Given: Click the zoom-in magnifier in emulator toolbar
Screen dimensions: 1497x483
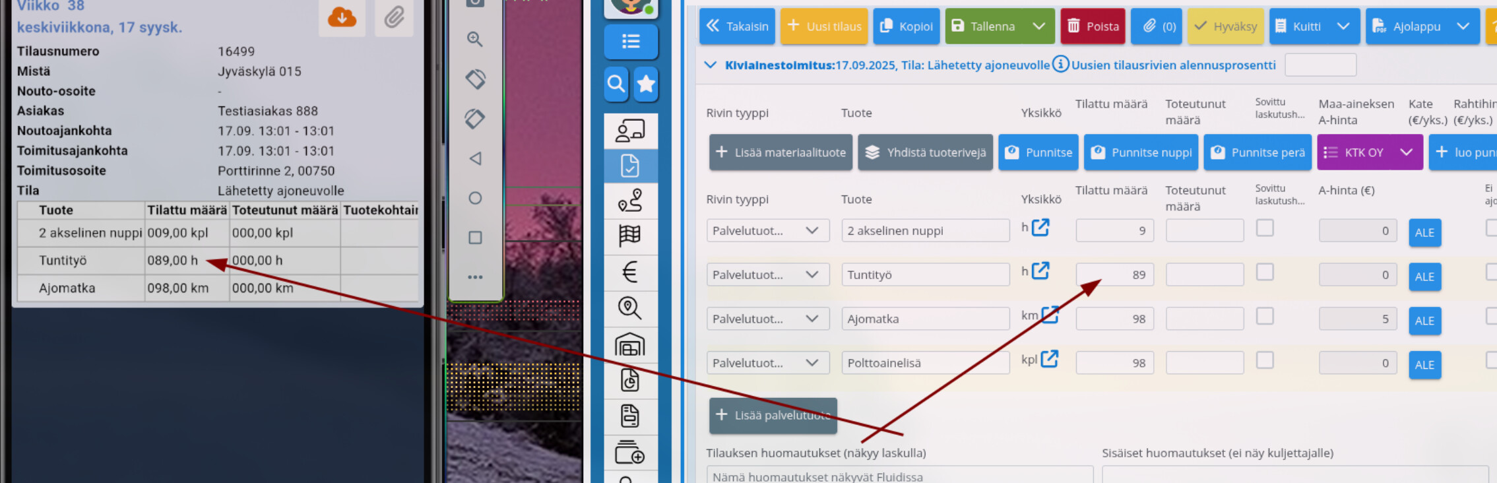Looking at the screenshot, I should [x=474, y=39].
